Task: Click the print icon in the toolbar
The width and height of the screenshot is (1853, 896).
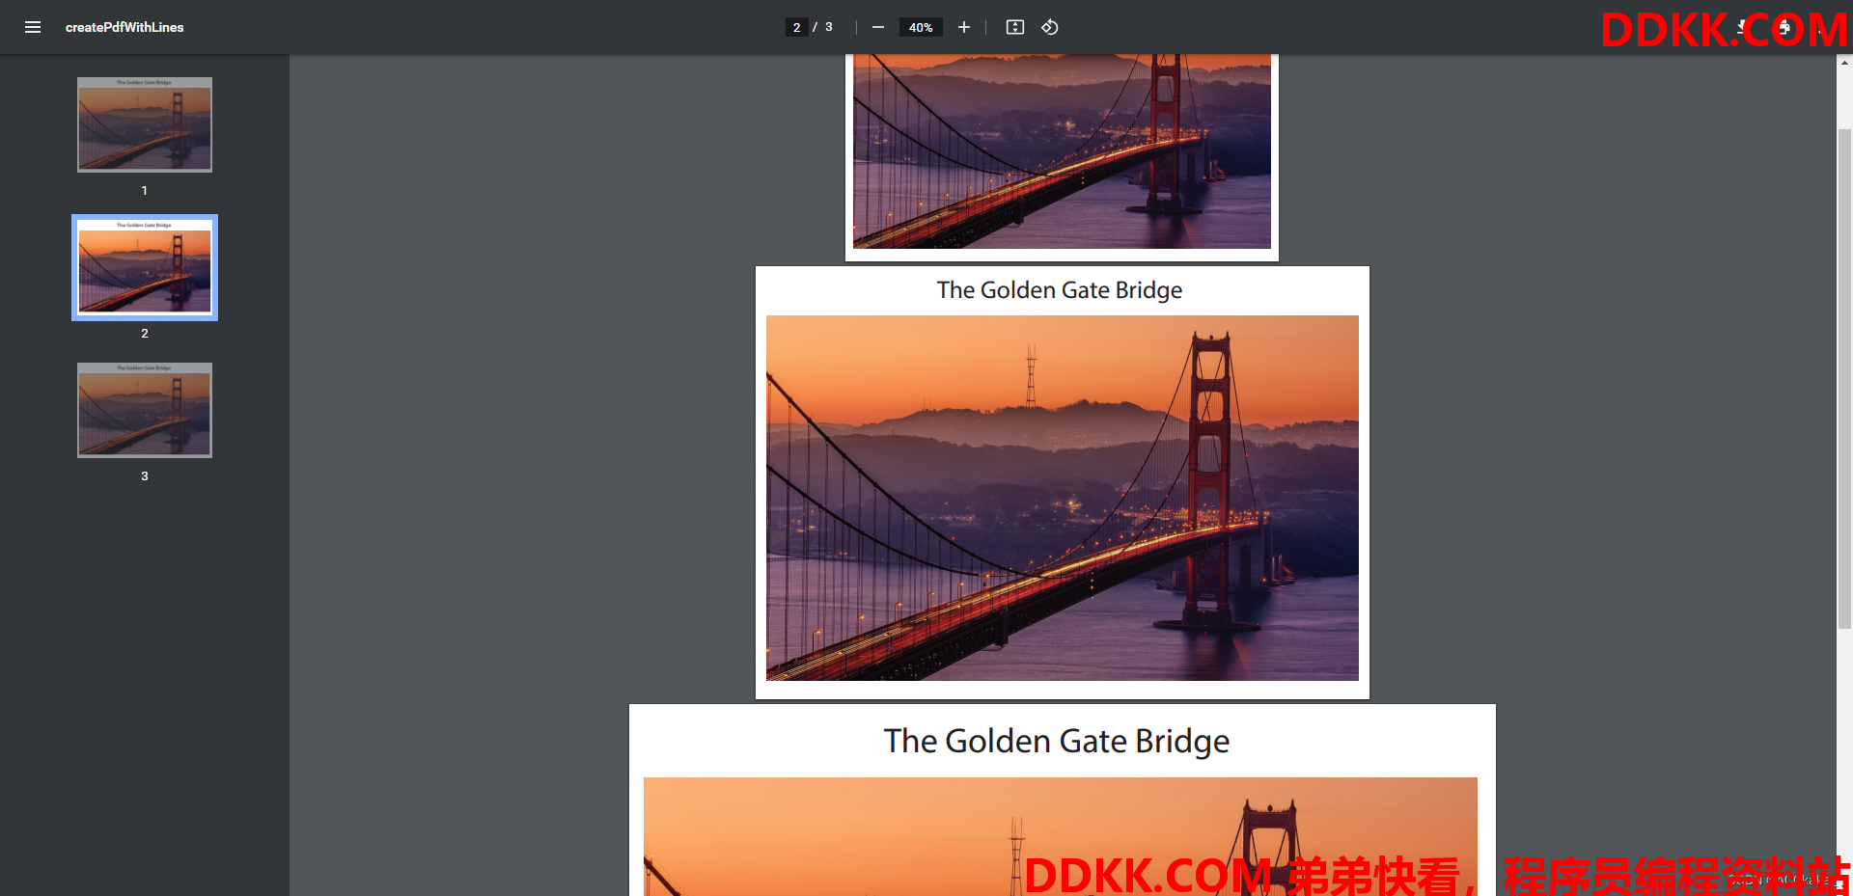Action: (x=1784, y=27)
